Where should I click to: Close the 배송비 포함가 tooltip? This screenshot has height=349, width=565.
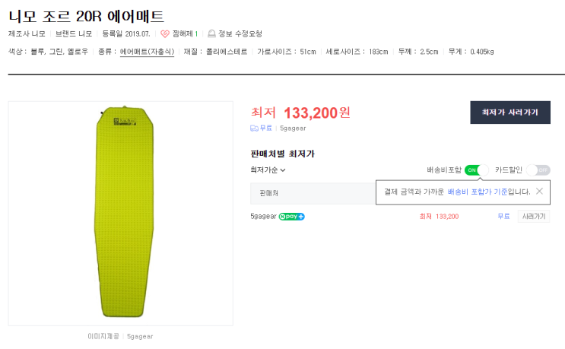[539, 191]
